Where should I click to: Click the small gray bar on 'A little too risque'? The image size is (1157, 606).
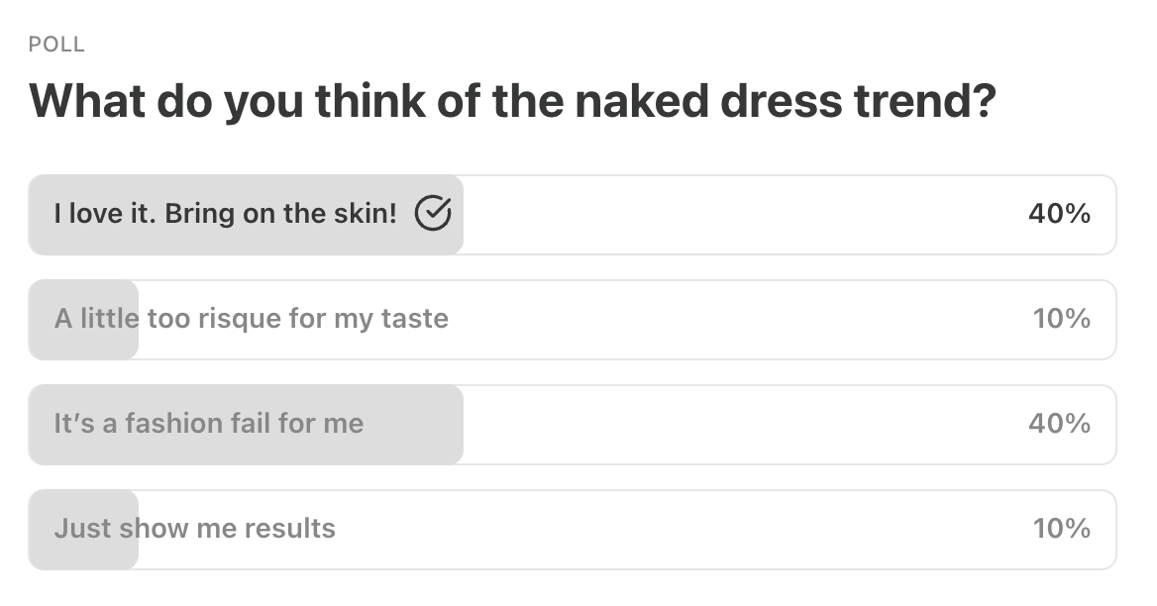(x=84, y=342)
